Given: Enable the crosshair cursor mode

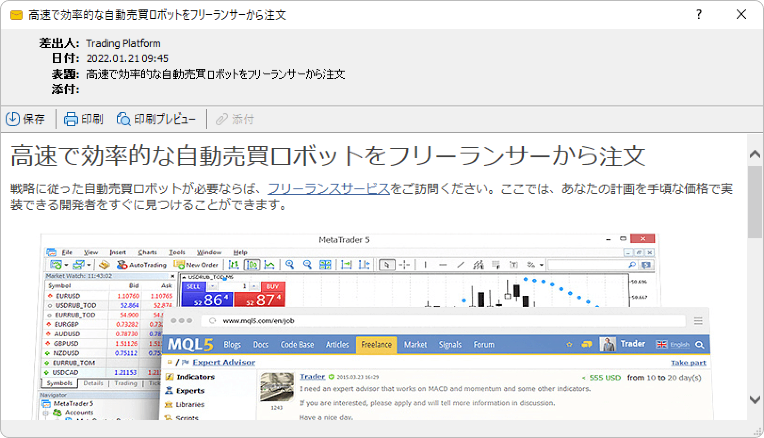Looking at the screenshot, I should 404,265.
